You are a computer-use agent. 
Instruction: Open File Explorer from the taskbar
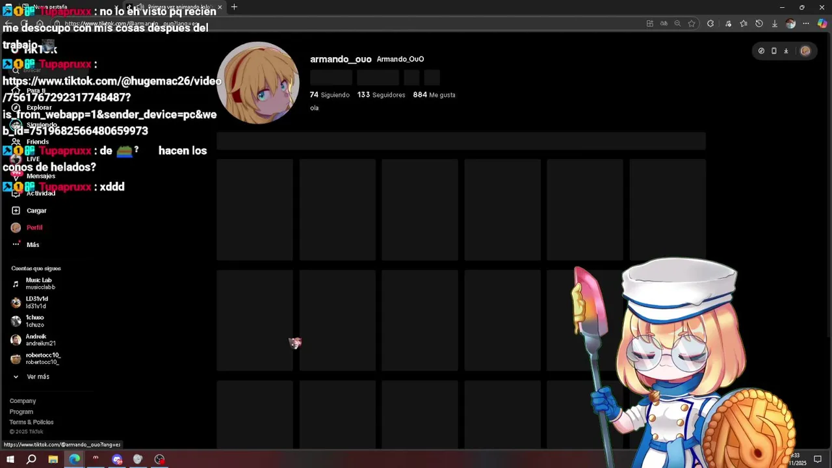tap(53, 460)
